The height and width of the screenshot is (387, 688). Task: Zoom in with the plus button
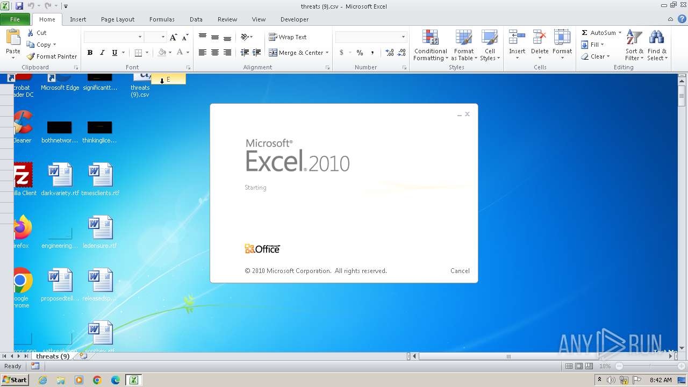click(682, 366)
